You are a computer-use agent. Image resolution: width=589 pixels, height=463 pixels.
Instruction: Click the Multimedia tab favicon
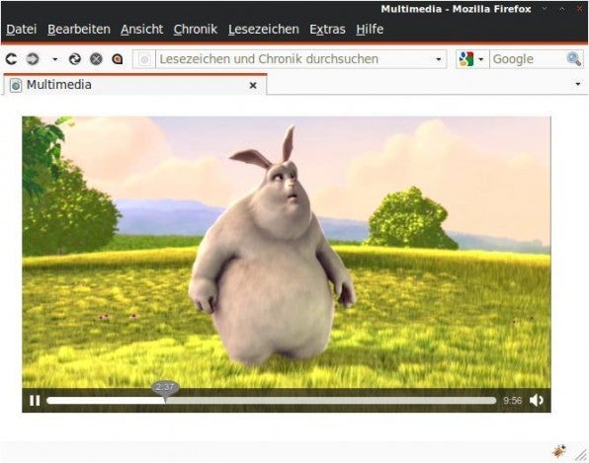(x=16, y=85)
